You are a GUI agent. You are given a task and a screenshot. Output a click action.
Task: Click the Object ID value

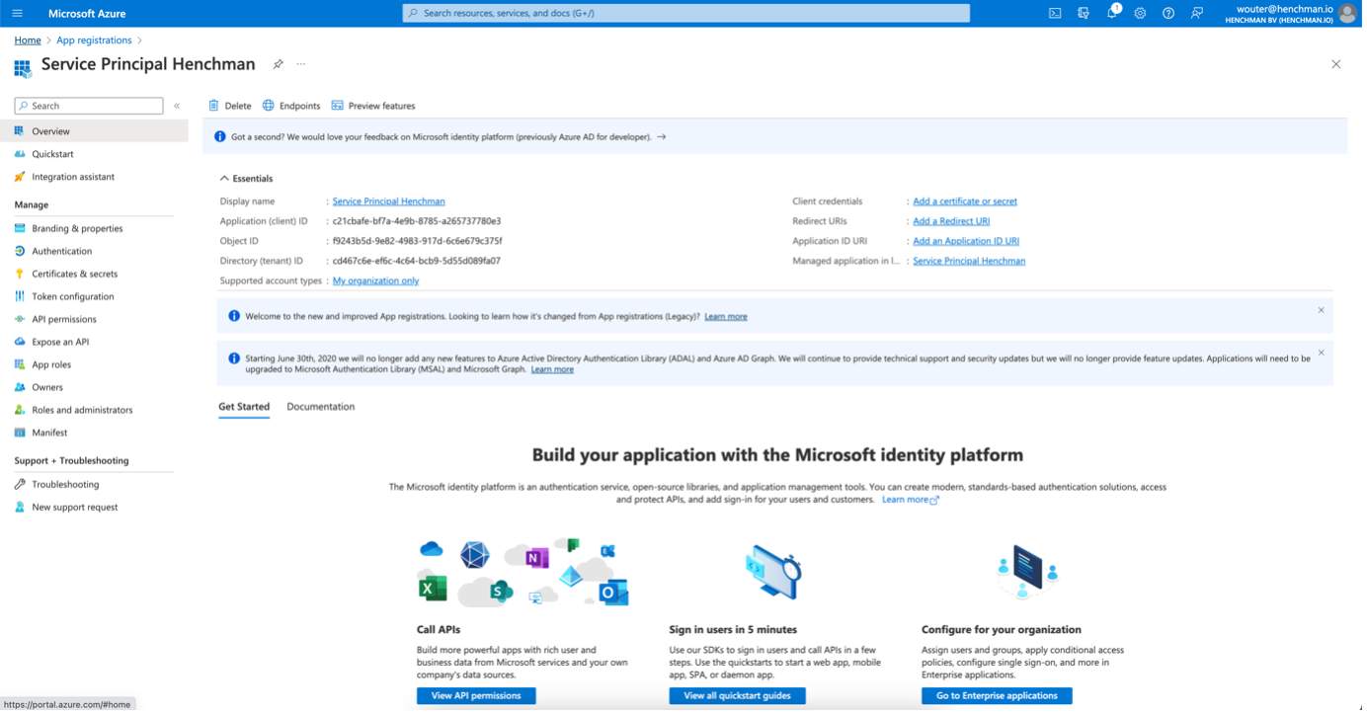(x=419, y=242)
